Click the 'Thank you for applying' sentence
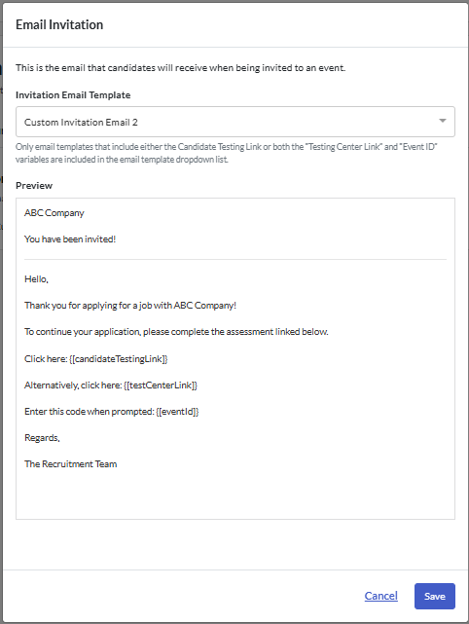The height and width of the screenshot is (624, 469). (130, 306)
